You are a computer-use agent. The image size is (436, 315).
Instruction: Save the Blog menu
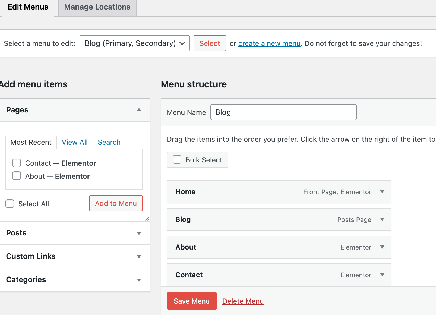tap(191, 301)
